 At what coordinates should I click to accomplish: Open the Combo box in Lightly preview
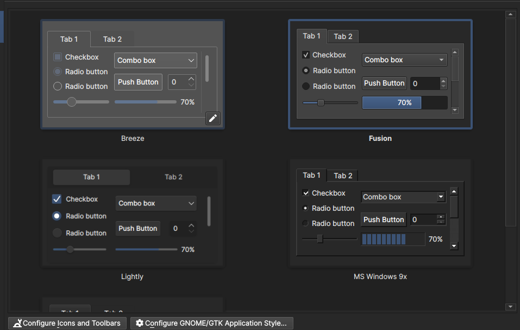coord(156,203)
